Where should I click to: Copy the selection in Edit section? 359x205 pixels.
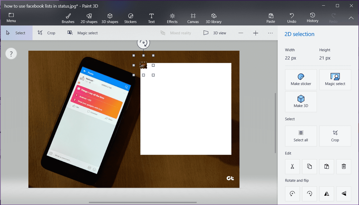pyautogui.click(x=309, y=167)
